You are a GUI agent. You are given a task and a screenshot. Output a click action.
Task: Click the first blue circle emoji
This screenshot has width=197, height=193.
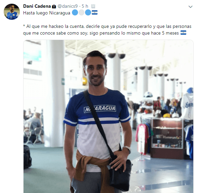coord(75,12)
